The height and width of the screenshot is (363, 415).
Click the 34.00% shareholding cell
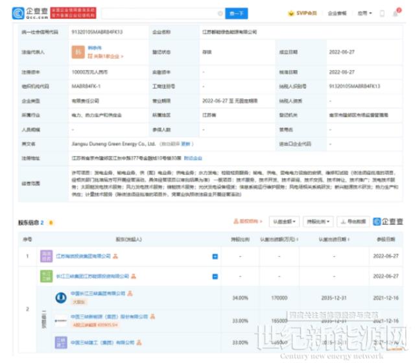(x=240, y=298)
